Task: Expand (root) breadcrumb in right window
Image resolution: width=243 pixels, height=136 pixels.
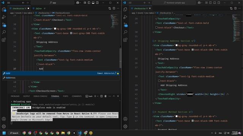Action: click(140, 13)
